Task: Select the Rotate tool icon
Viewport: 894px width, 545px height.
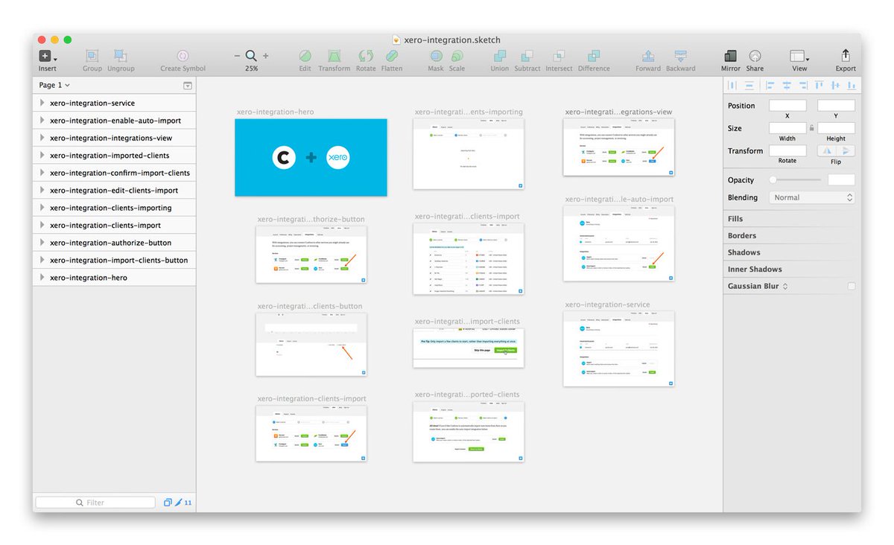Action: [x=366, y=56]
